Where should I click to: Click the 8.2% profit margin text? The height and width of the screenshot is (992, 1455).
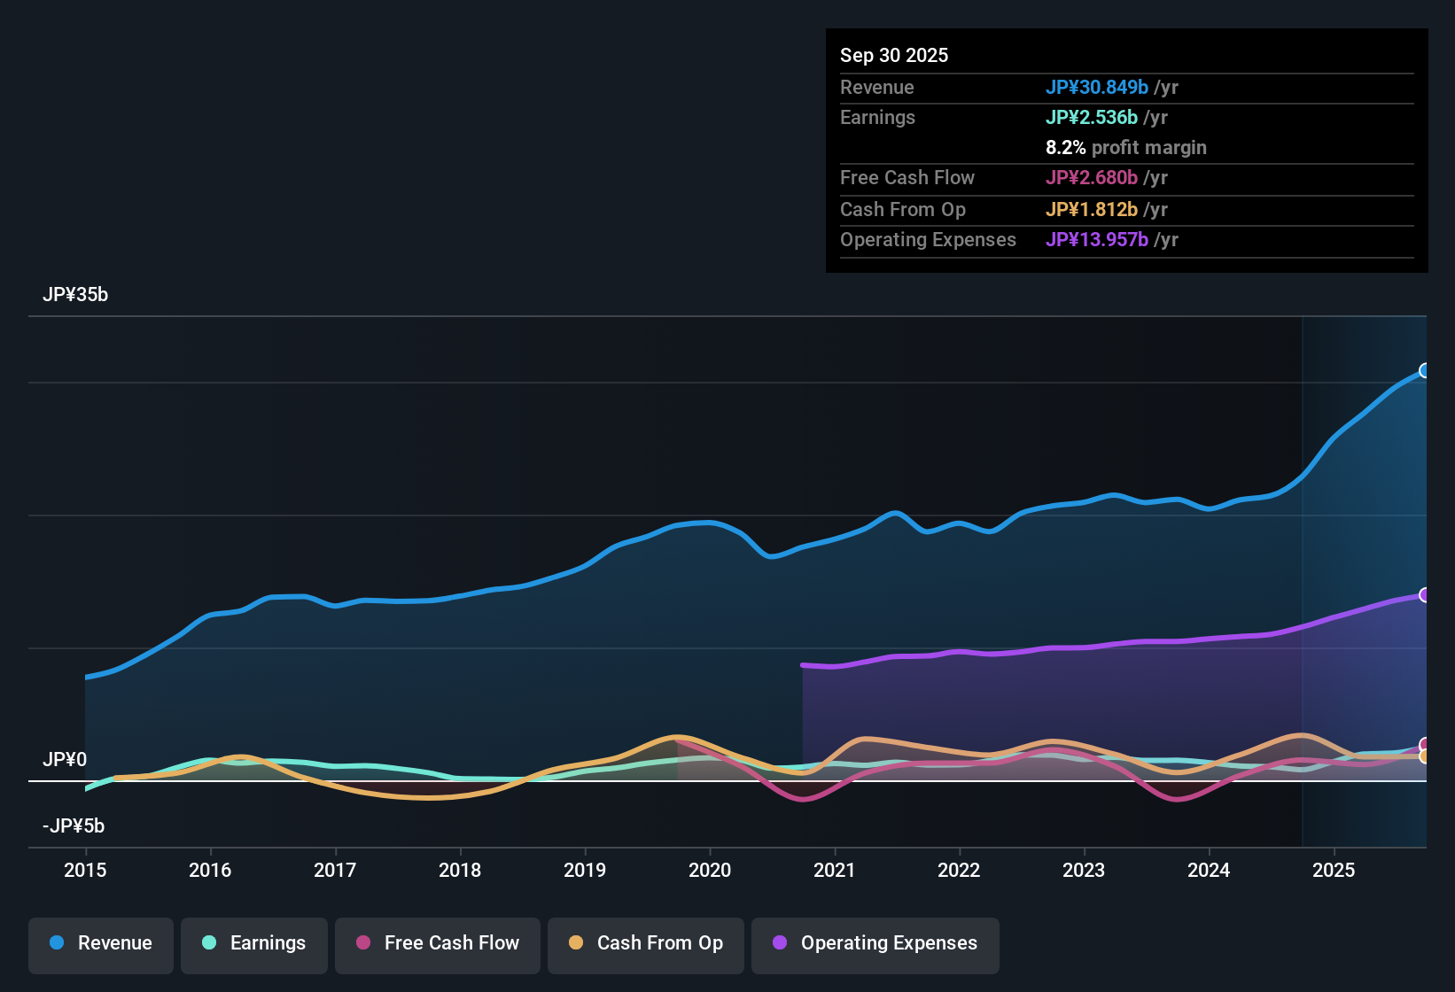coord(1126,147)
